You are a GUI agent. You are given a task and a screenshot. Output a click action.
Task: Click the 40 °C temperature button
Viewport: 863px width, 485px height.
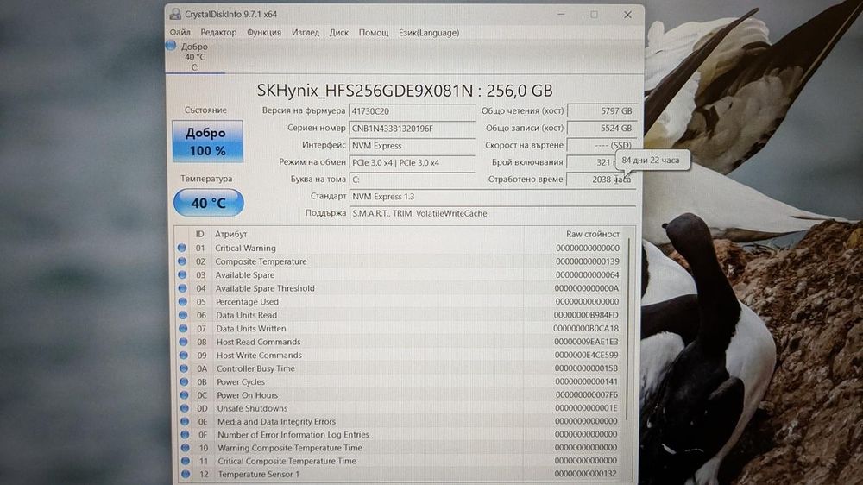tap(209, 203)
